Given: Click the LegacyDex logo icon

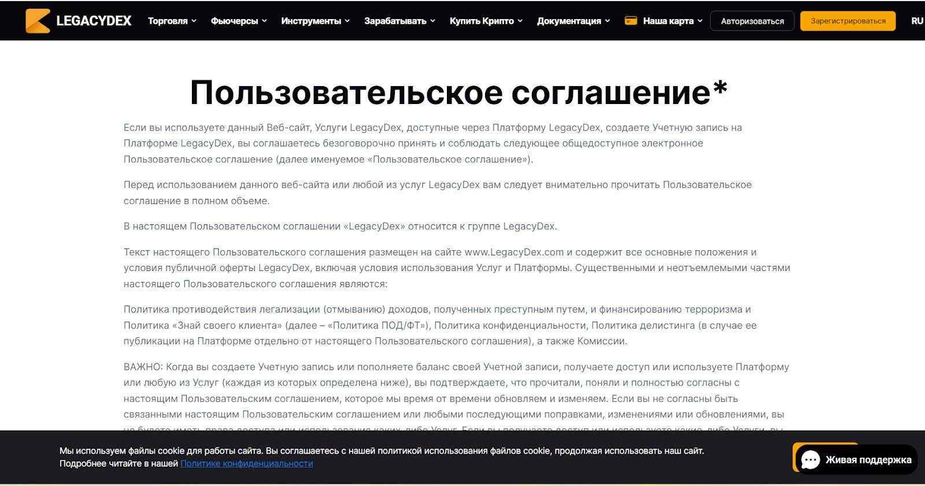Looking at the screenshot, I should [x=38, y=21].
